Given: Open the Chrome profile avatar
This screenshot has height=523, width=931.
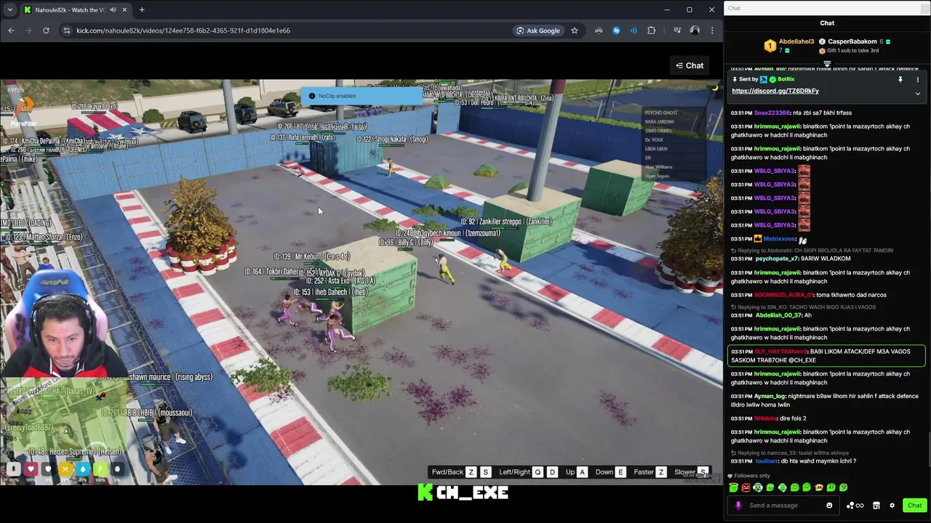Looking at the screenshot, I should point(695,31).
